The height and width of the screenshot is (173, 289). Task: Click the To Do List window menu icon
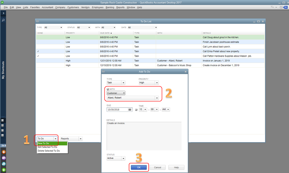[x=37, y=21]
